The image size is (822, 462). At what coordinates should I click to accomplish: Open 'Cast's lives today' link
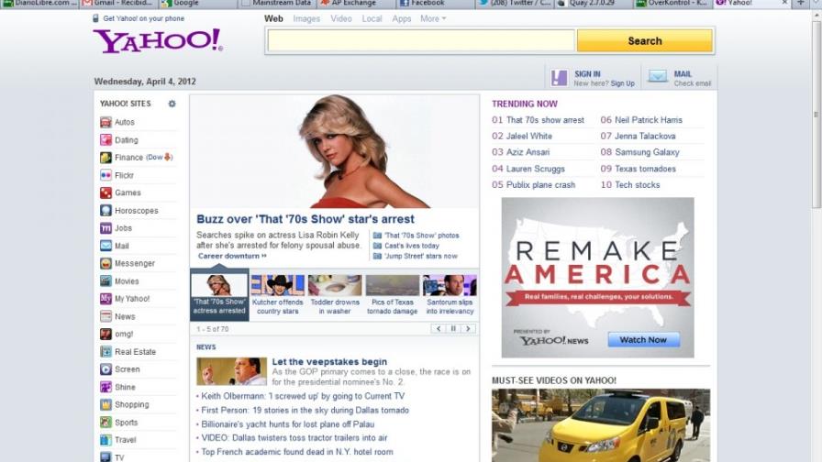[412, 246]
